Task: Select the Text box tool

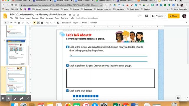Action: [x=38, y=23]
